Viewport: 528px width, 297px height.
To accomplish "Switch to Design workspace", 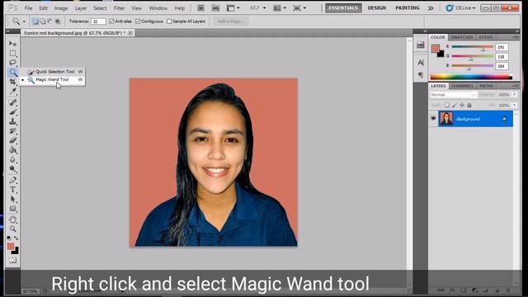I will point(377,8).
